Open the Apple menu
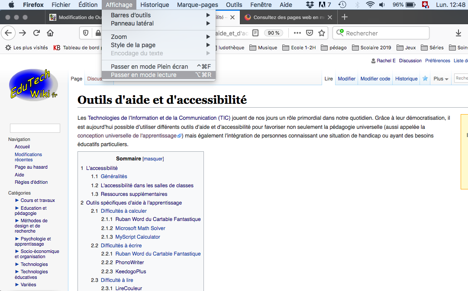The image size is (468, 291). click(11, 4)
